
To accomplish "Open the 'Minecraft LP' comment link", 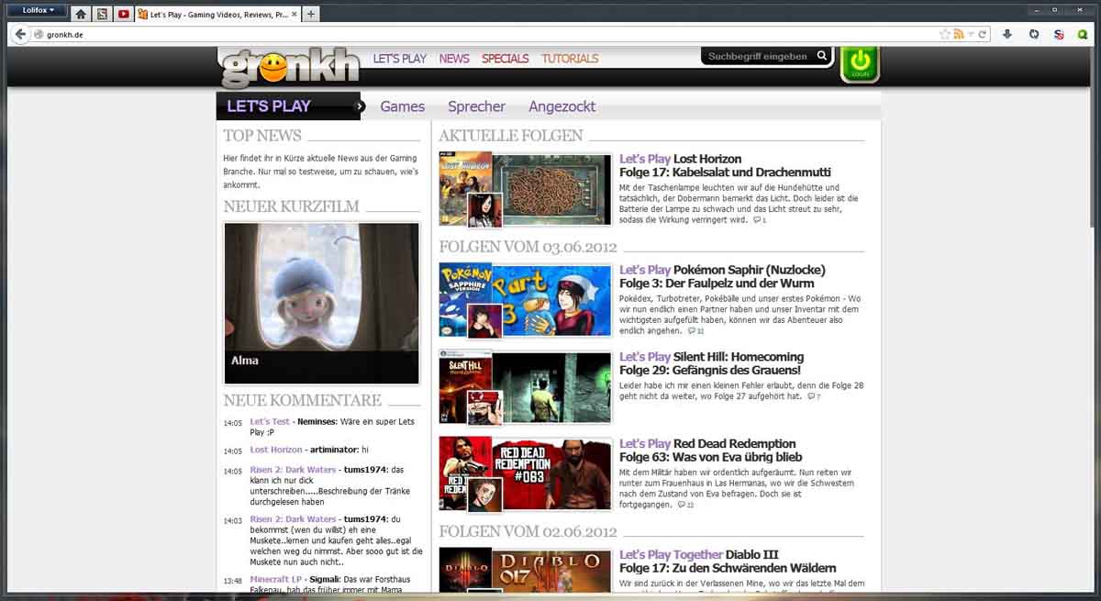I will 276,580.
